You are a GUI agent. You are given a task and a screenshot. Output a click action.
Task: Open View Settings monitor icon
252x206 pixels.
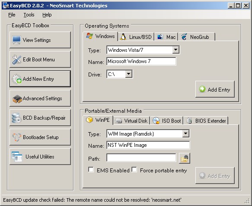point(16,40)
